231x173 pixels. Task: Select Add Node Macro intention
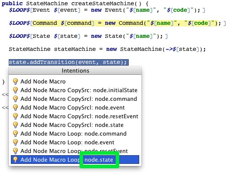75,81
